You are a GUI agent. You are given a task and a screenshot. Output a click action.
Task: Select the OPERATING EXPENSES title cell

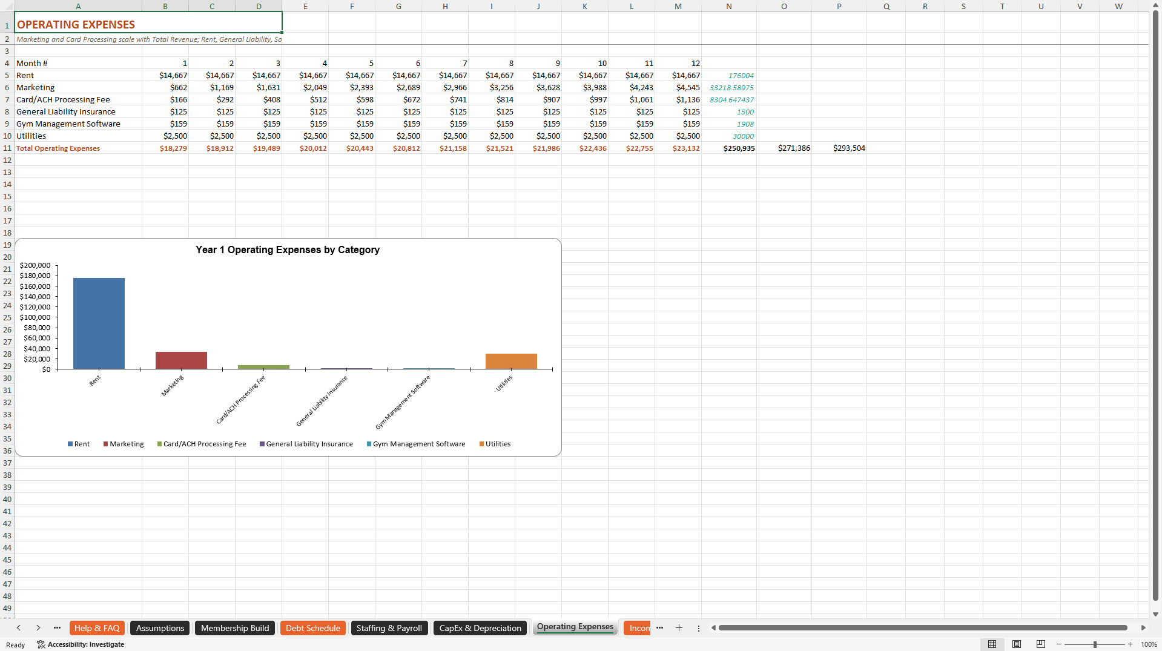tap(148, 22)
